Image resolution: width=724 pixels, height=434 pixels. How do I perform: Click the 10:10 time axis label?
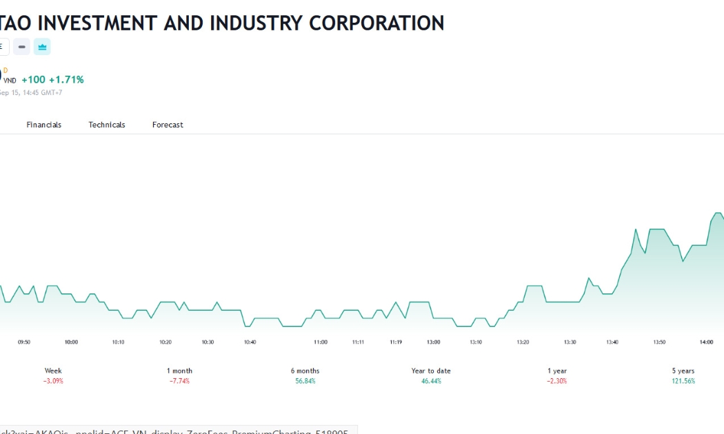click(118, 342)
